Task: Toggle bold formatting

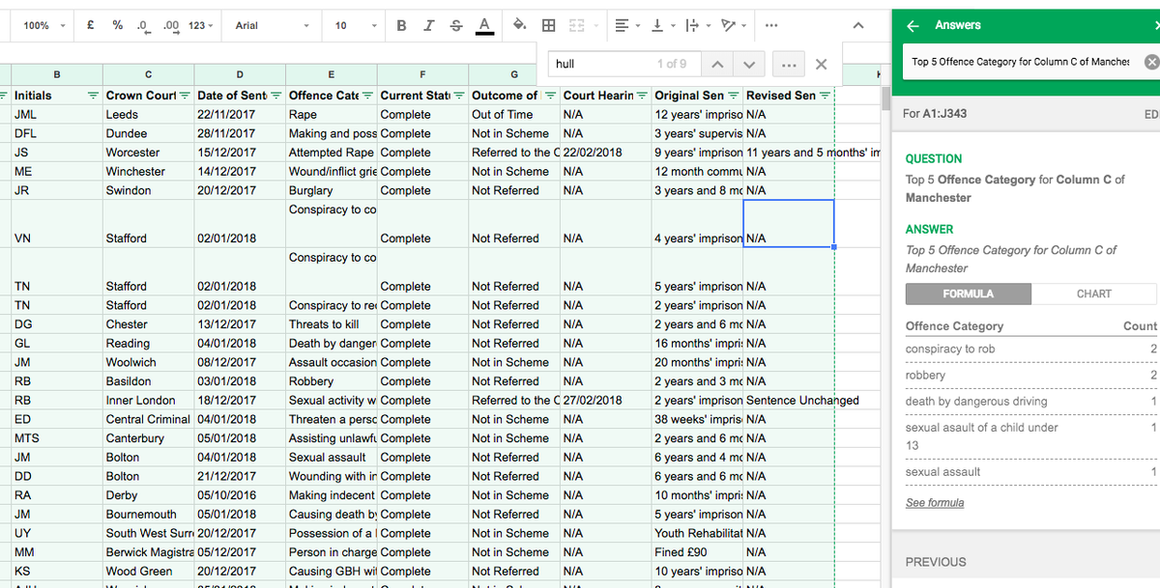Action: (401, 26)
